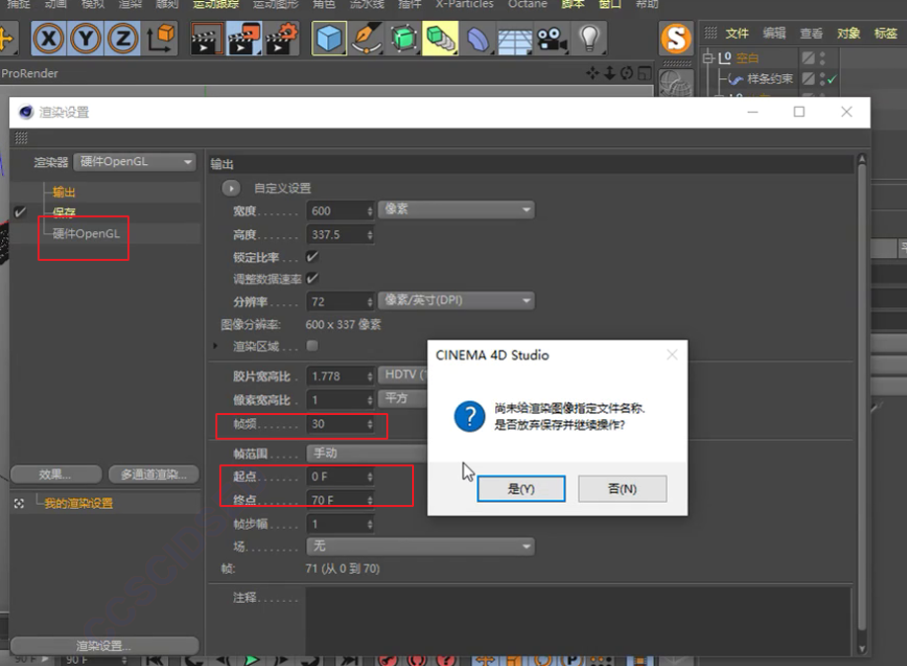Open the HDTV film aspect dropdown
The height and width of the screenshot is (666, 907).
tap(402, 375)
